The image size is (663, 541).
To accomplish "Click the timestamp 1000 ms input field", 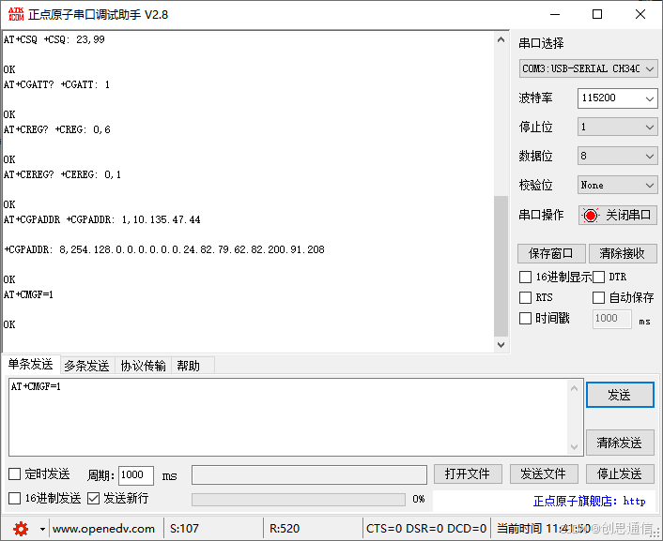I will click(x=612, y=319).
